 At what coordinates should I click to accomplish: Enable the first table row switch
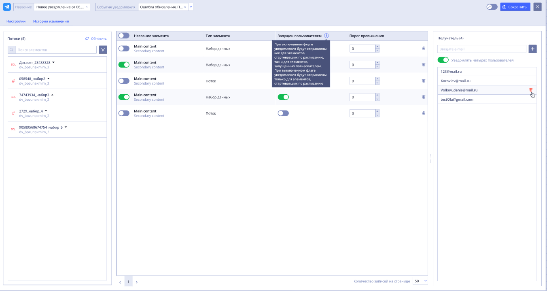click(x=124, y=49)
